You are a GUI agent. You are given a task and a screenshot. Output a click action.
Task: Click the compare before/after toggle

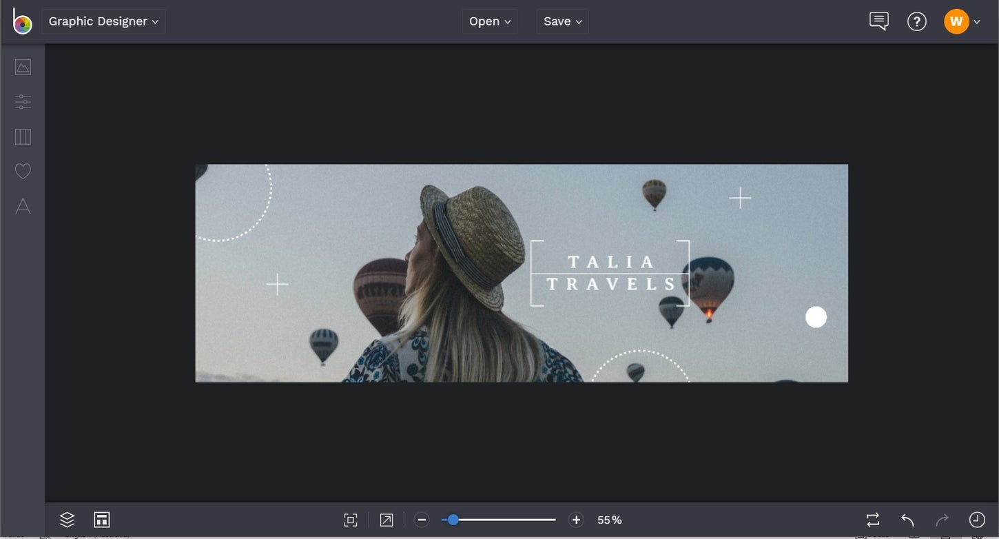872,520
